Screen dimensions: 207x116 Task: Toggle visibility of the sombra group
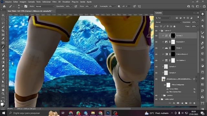coord(156,95)
